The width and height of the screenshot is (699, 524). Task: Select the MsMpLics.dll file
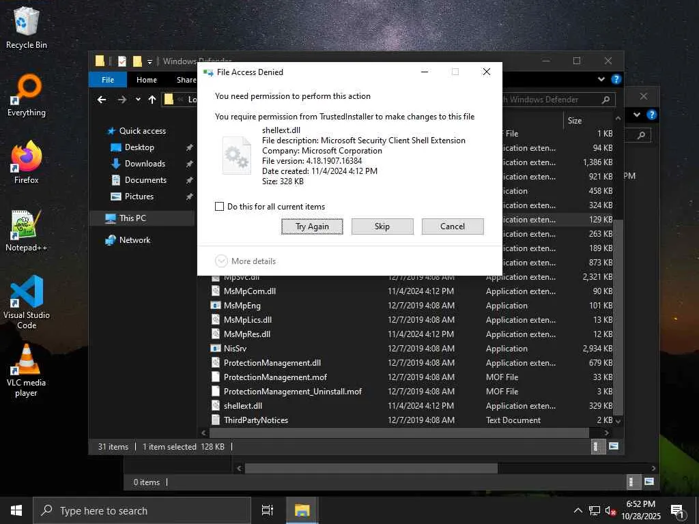[x=247, y=320]
